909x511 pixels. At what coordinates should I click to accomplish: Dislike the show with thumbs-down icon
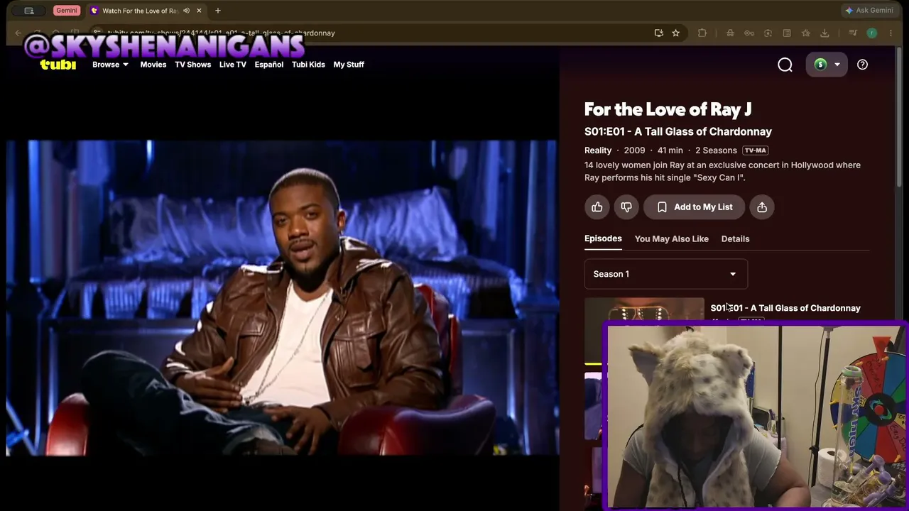tap(626, 207)
